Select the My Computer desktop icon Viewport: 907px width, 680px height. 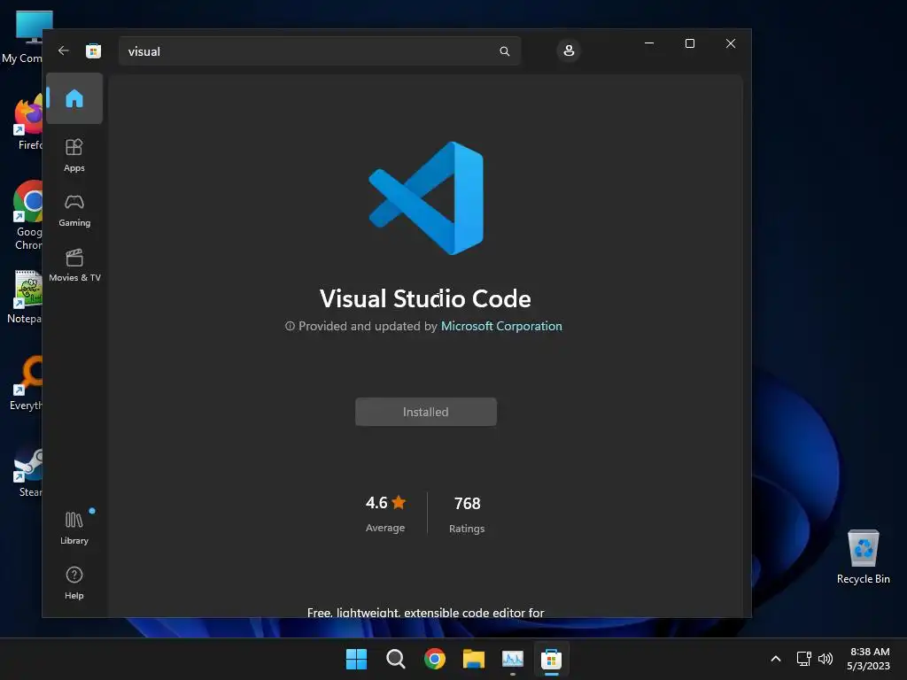tap(23, 37)
